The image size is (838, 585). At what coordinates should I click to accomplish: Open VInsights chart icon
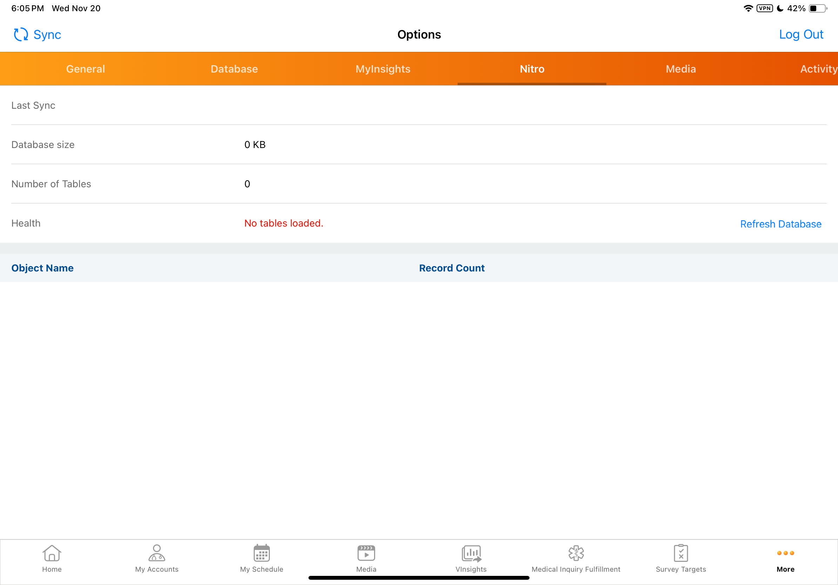click(x=471, y=553)
